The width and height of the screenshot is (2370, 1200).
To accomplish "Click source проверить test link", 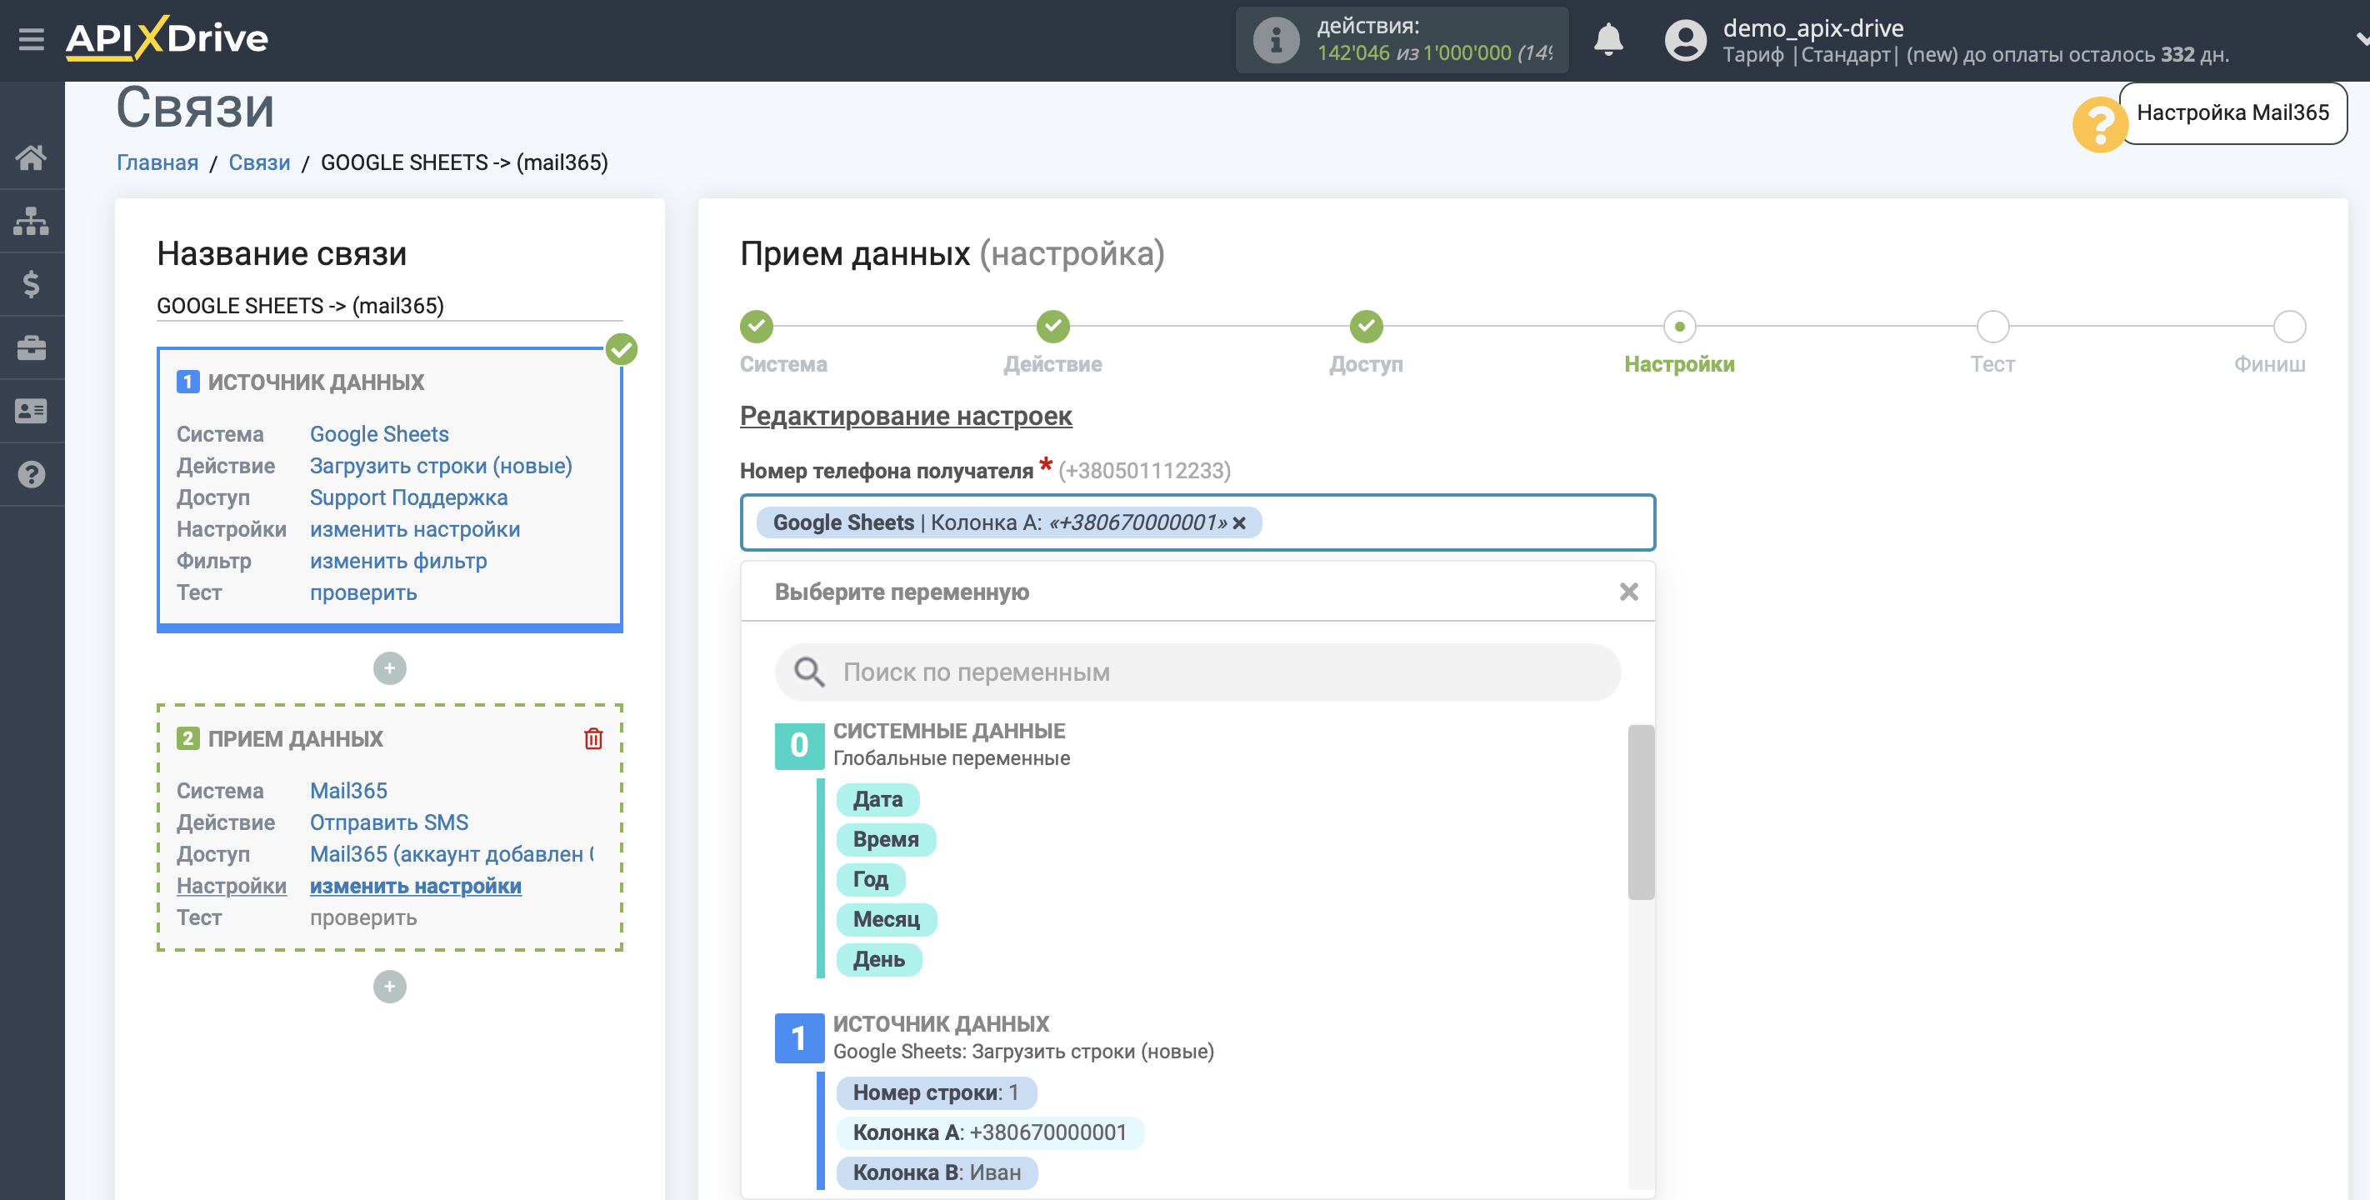I will (x=363, y=592).
